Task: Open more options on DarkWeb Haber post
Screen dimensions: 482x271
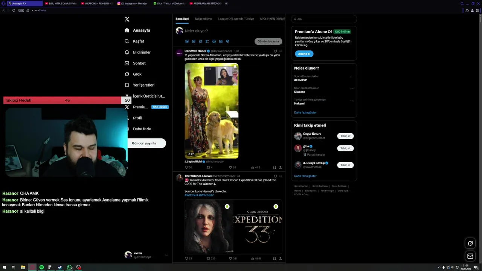Action: (280, 51)
